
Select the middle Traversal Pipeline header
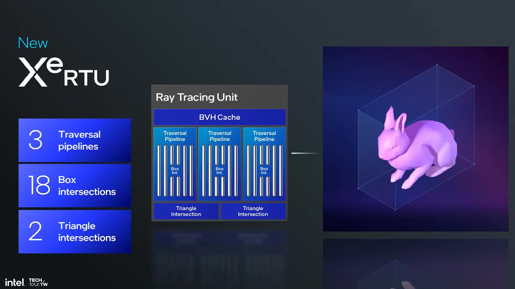pos(220,136)
